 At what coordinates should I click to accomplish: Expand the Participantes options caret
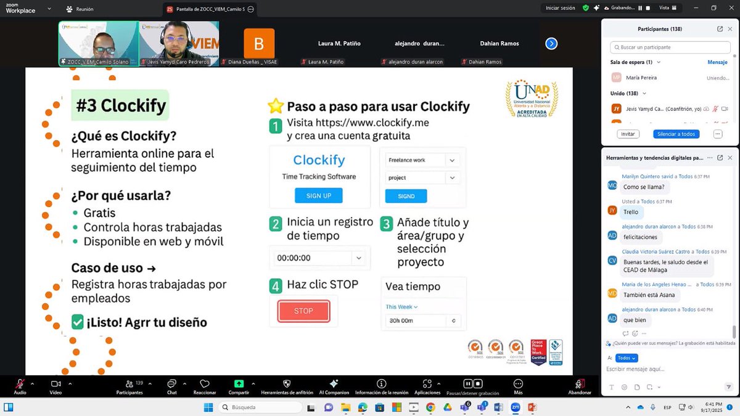click(x=150, y=383)
